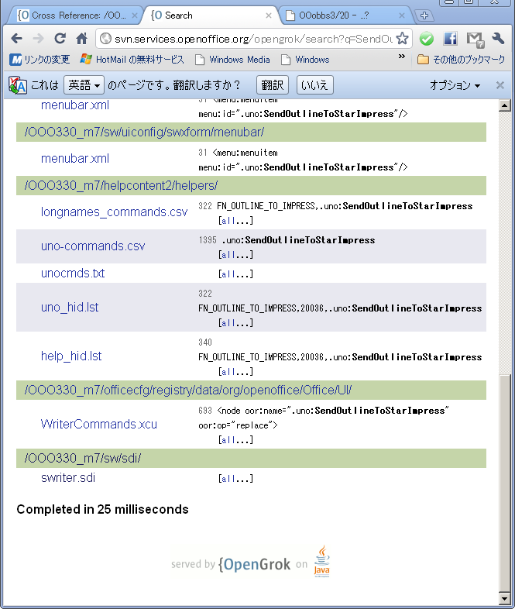This screenshot has width=515, height=609.
Task: Open the /OOO330_m7/sw/uiconfig/swxform/menubar/ directory link
Action: click(x=144, y=132)
